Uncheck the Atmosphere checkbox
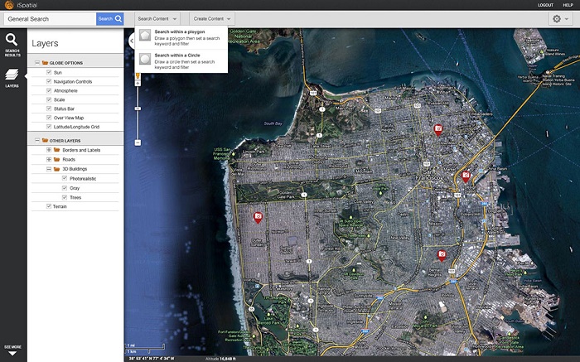 49,90
